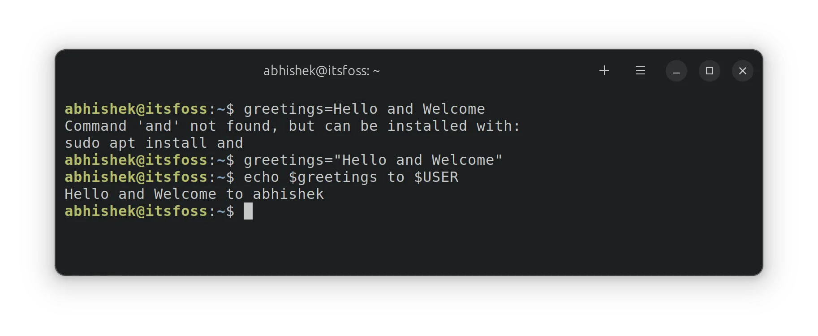Click the echo $greetings to $USER command
Screen dimensions: 818x336
tap(351, 177)
